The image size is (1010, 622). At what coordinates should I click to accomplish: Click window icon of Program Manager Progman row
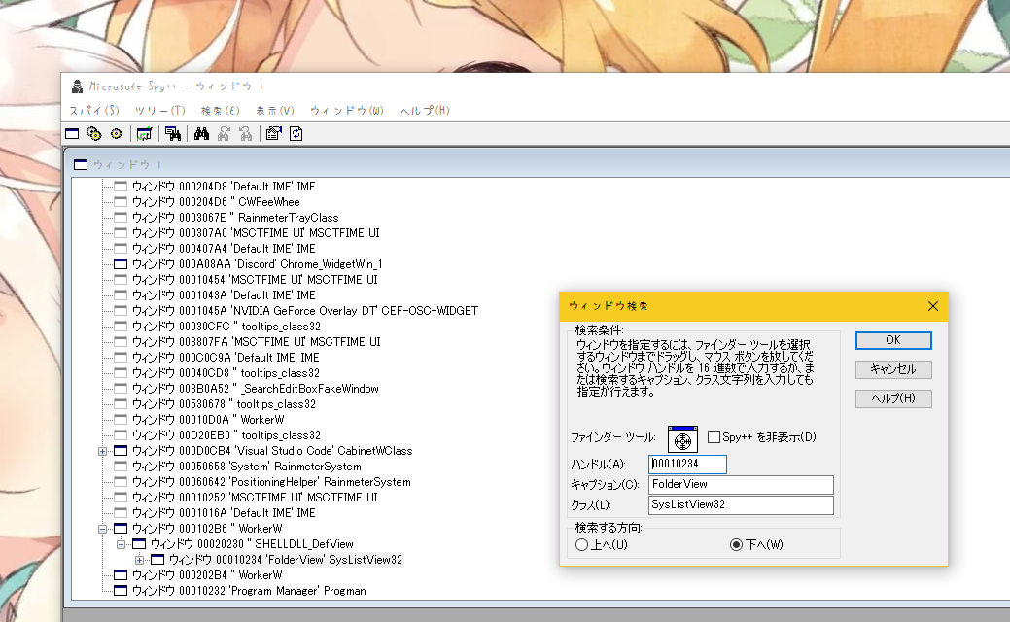pyautogui.click(x=121, y=591)
